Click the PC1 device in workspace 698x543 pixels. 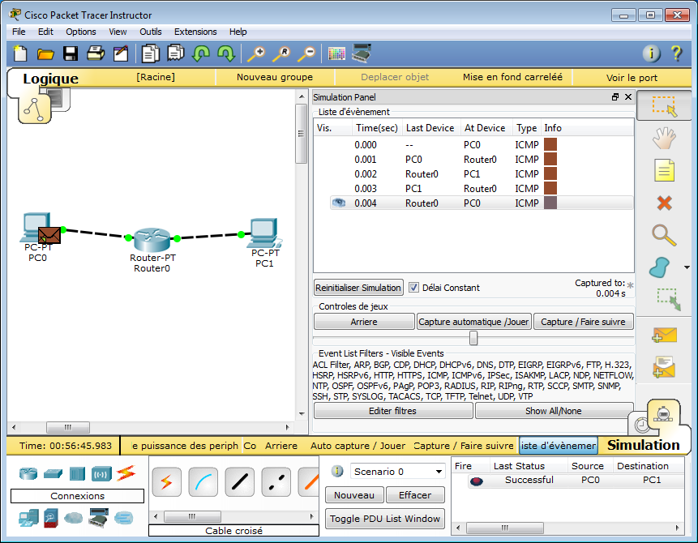coord(264,233)
